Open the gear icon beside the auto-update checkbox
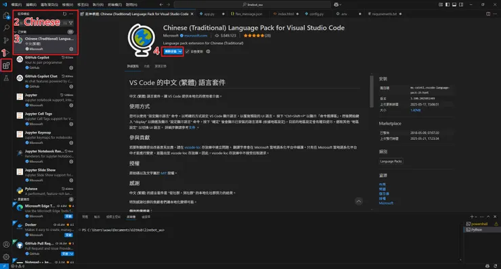Screen dimensions: 501x269 tap(208, 51)
